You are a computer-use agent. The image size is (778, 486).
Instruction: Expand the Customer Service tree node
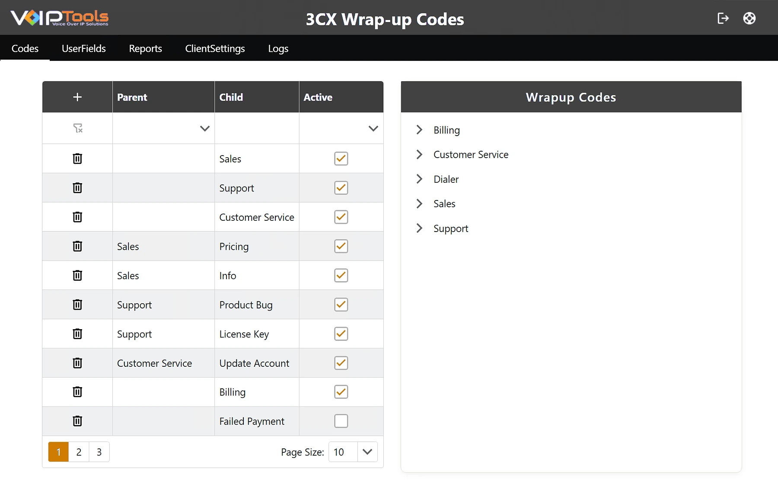(x=419, y=155)
